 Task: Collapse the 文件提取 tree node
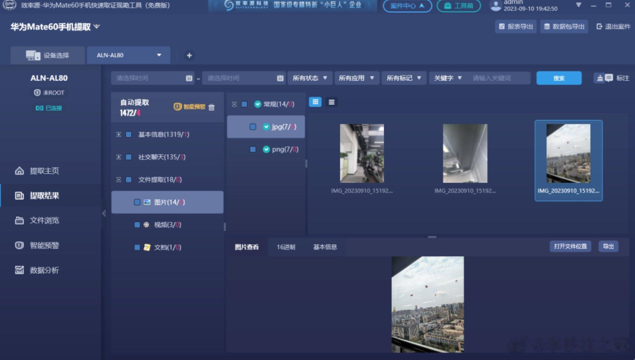pyautogui.click(x=119, y=180)
